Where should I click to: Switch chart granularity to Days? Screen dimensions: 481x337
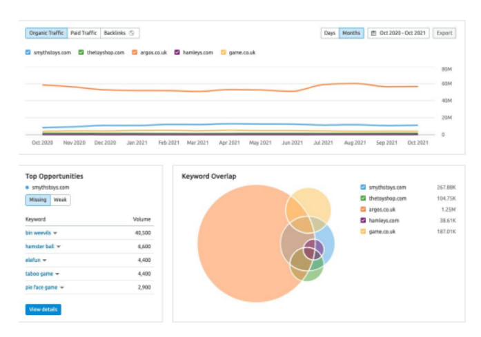tap(330, 33)
